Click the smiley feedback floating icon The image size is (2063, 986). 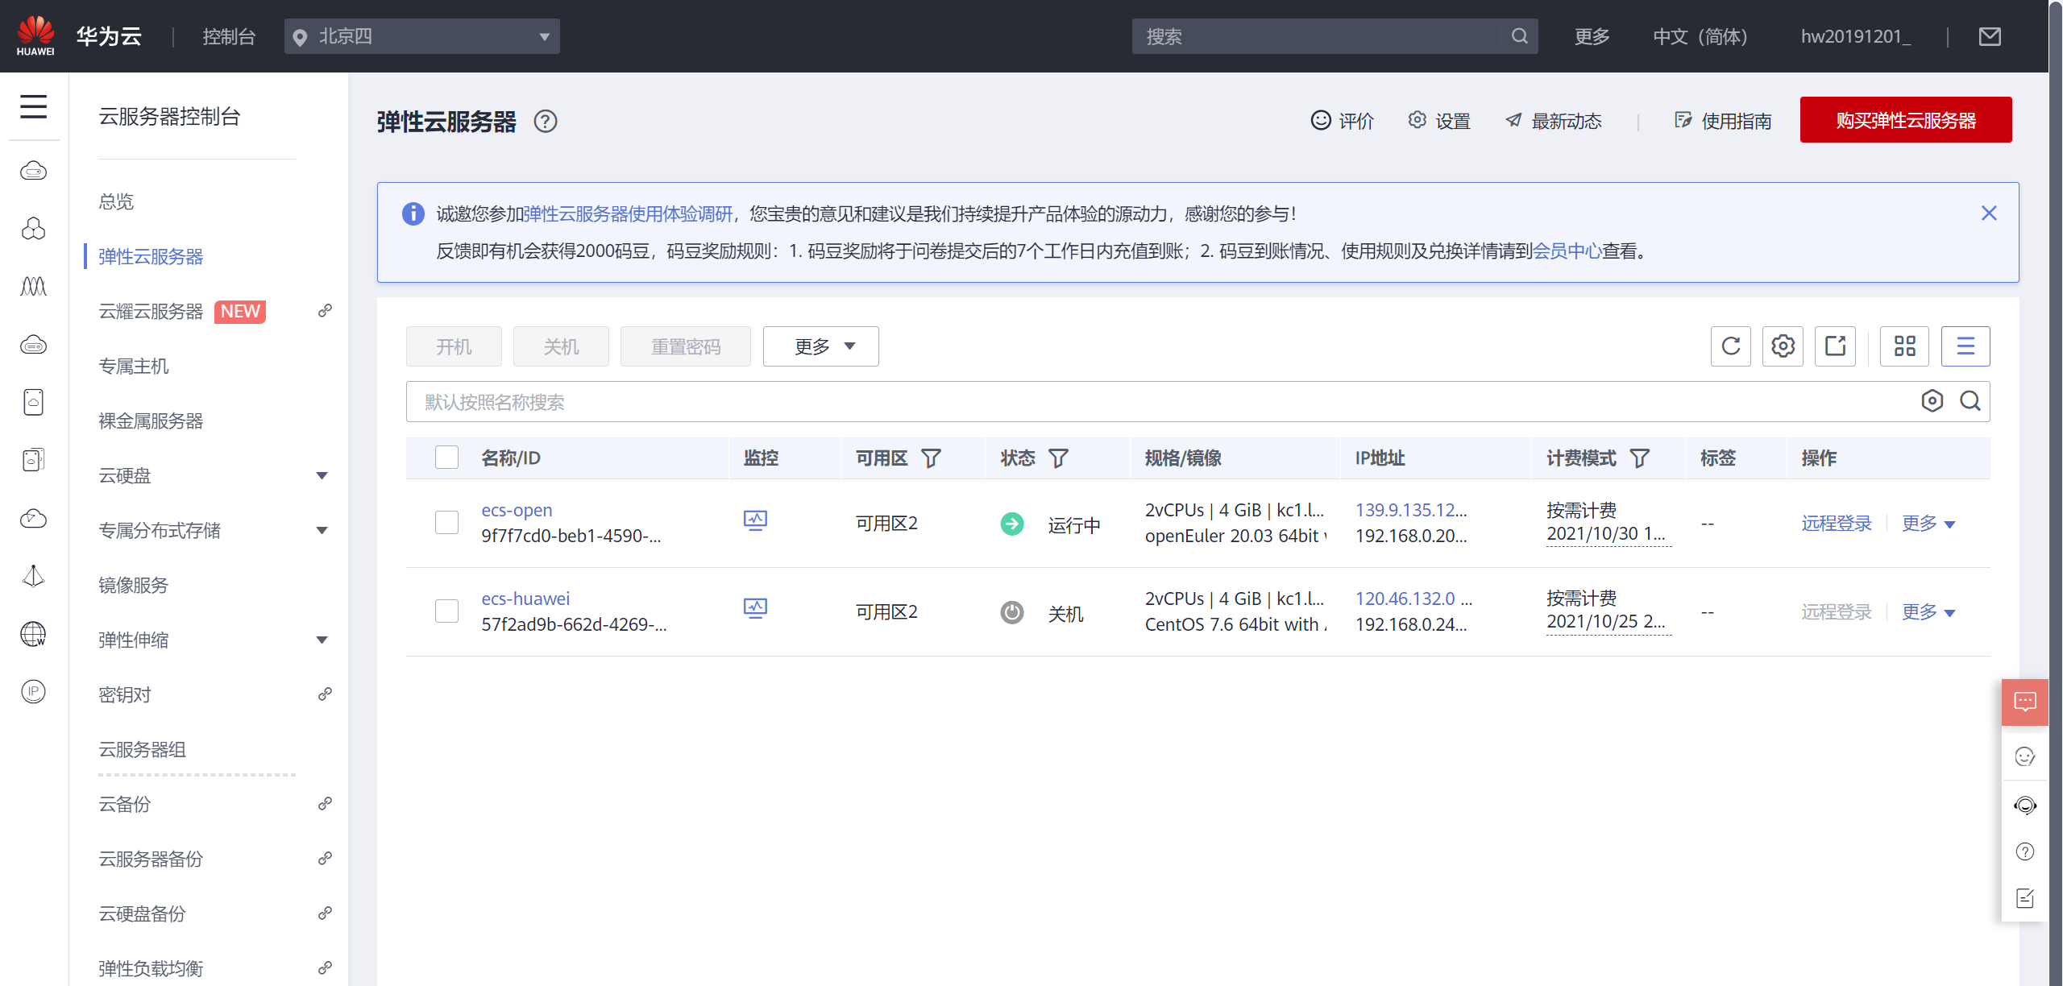[2025, 756]
